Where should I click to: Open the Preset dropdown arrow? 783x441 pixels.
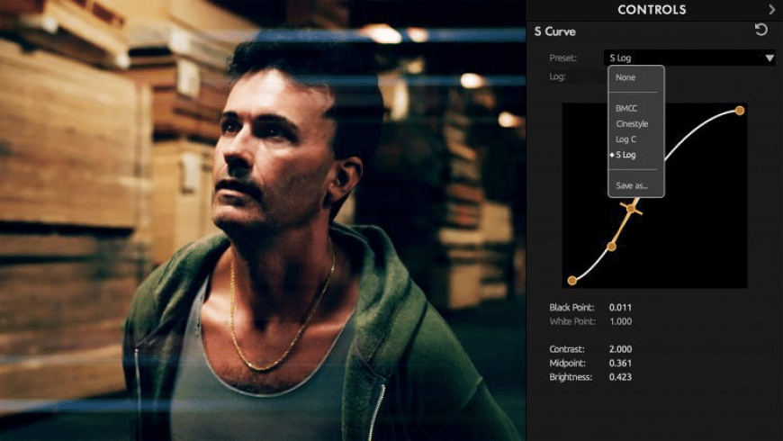point(769,58)
